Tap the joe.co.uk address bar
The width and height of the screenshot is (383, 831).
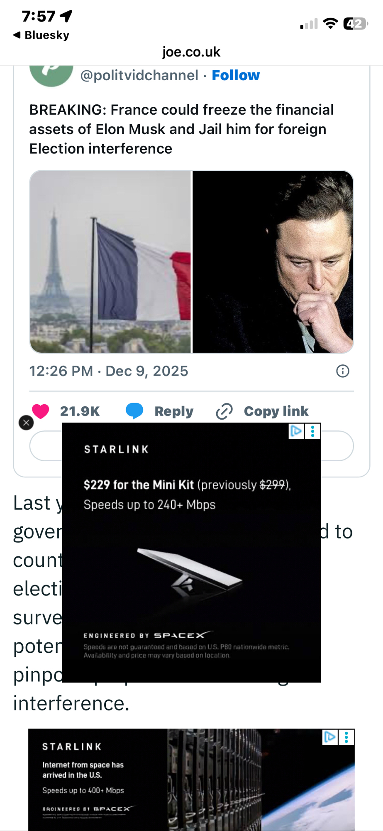point(191,52)
